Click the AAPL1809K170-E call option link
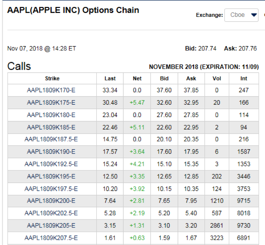 click(51, 90)
